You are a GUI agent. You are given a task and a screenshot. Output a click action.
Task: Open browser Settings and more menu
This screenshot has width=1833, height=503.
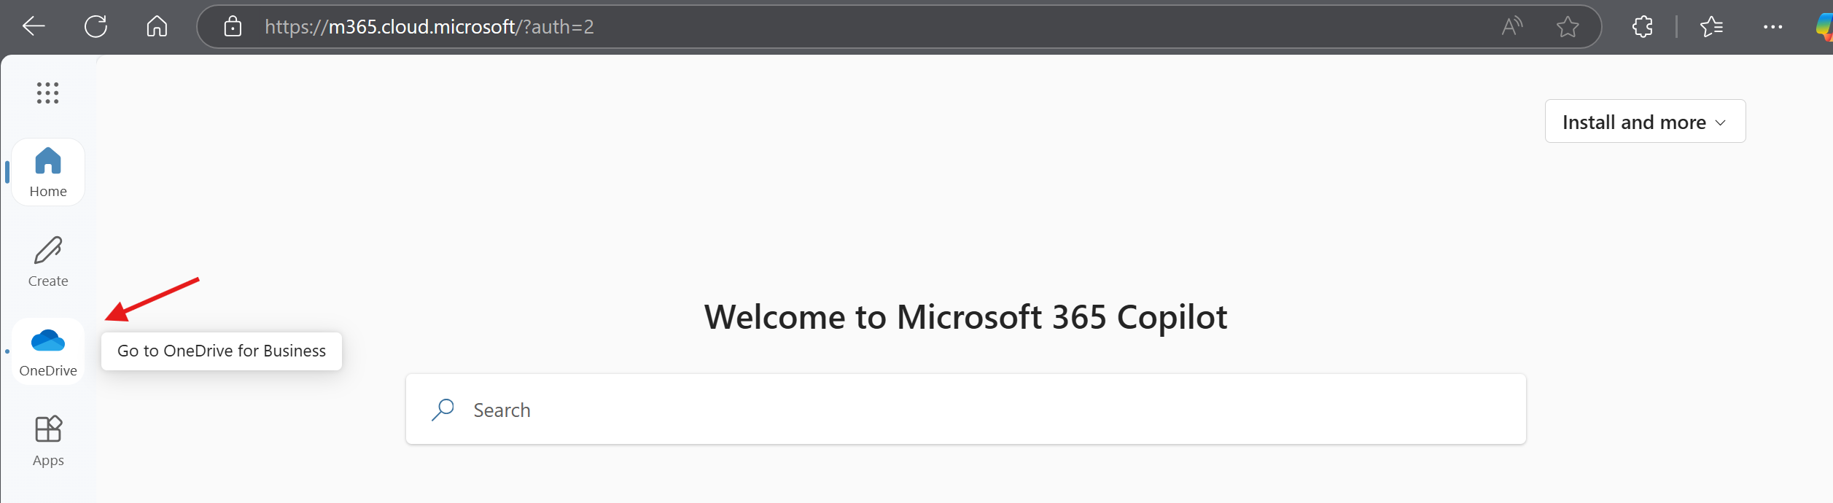pos(1772,27)
